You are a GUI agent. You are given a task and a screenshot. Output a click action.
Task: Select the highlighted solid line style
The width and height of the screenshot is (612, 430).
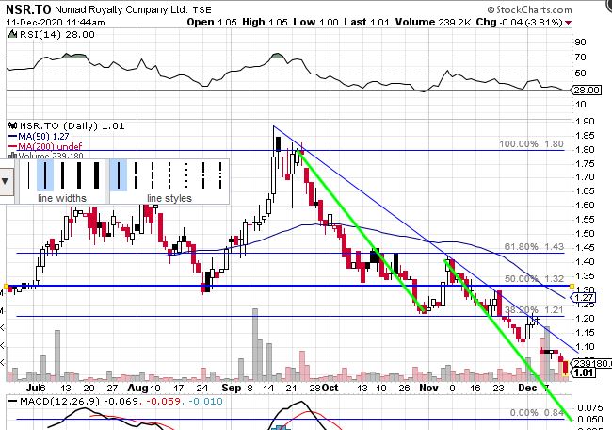(x=119, y=175)
